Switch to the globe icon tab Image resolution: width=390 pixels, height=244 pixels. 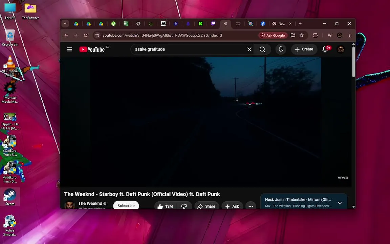138,24
